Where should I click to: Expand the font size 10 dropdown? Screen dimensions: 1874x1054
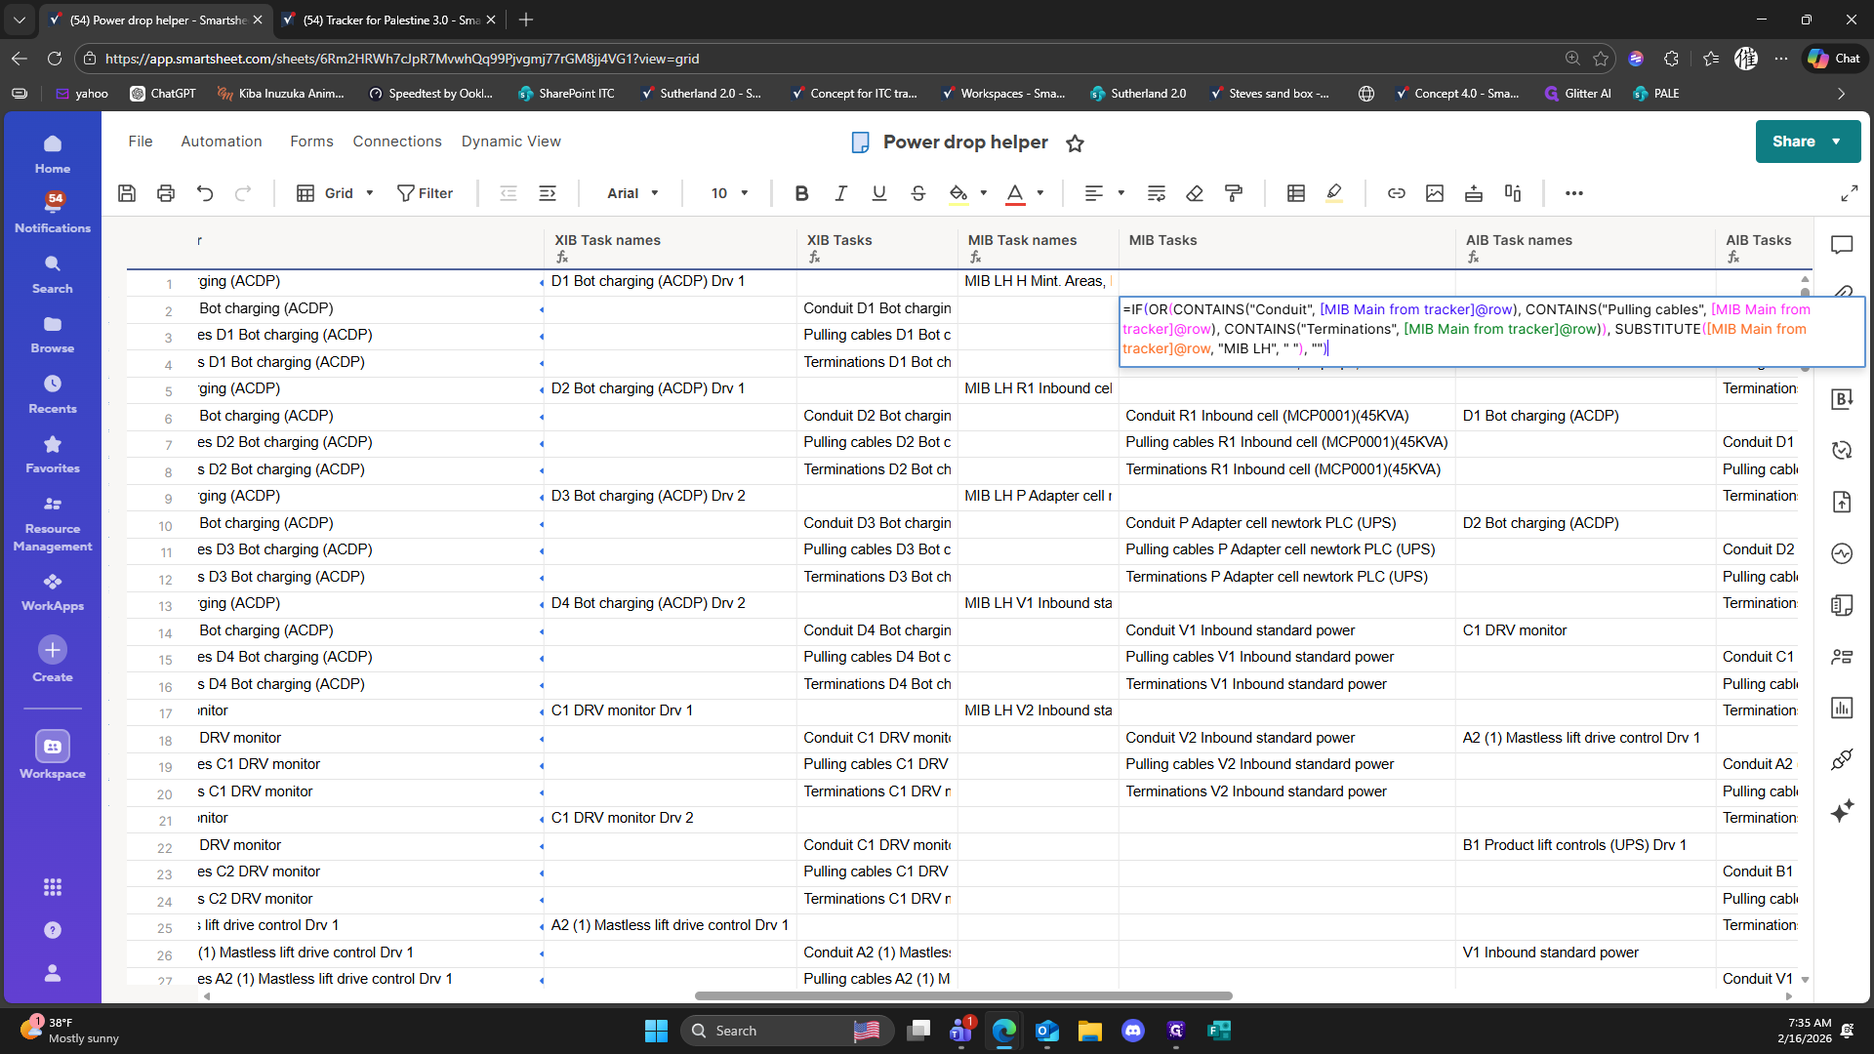pyautogui.click(x=729, y=193)
